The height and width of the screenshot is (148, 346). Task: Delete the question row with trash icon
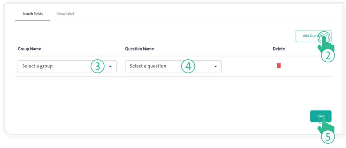point(279,66)
